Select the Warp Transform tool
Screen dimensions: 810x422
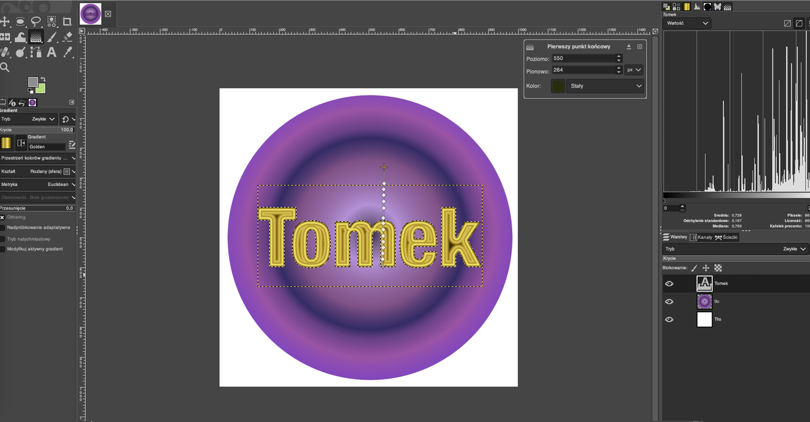(20, 37)
